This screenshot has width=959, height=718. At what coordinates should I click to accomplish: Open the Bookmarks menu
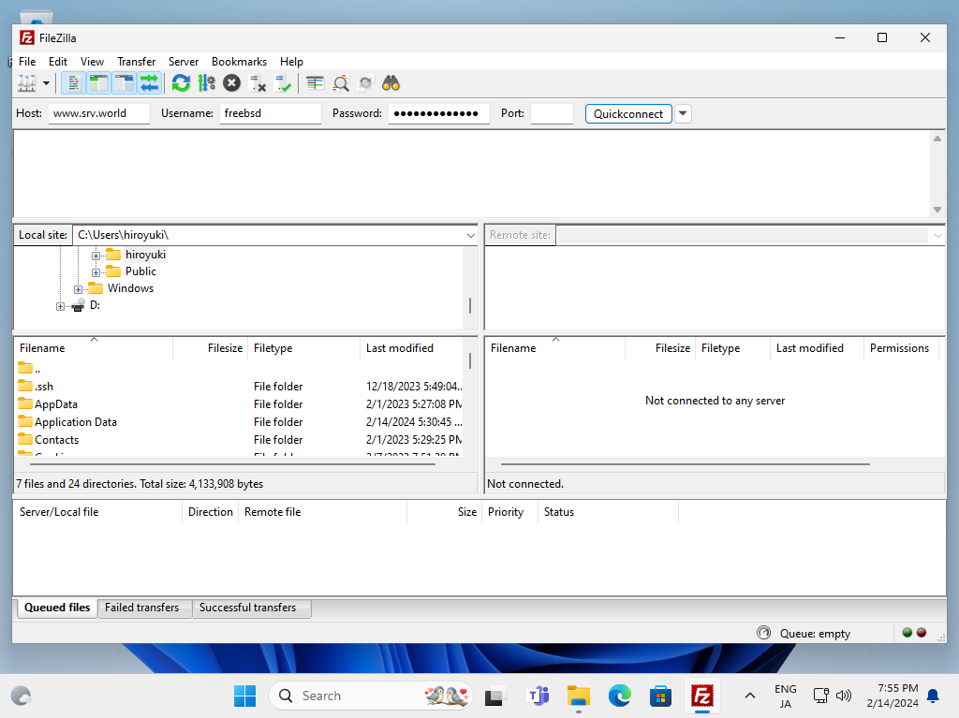(239, 62)
